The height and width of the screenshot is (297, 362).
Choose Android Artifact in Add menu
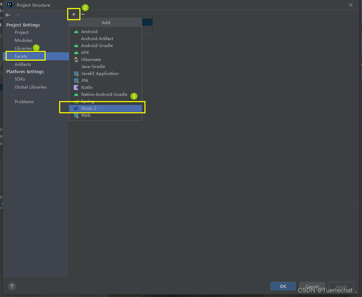point(105,39)
